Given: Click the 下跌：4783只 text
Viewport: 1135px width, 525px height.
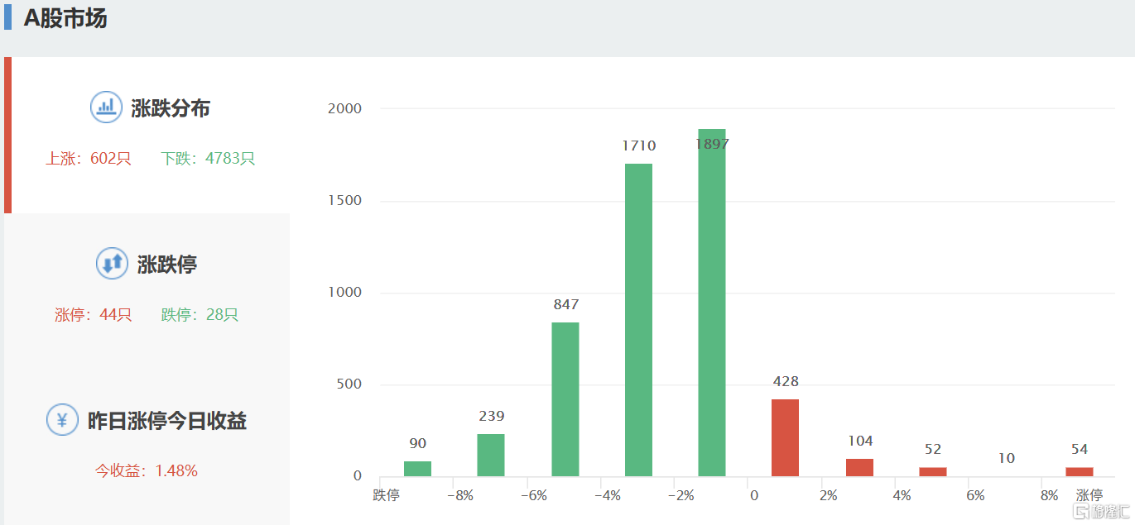Looking at the screenshot, I should pyautogui.click(x=208, y=159).
